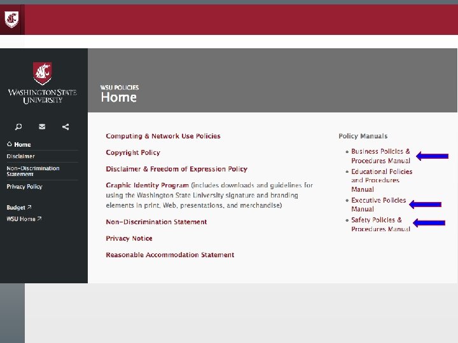Image resolution: width=458 pixels, height=343 pixels.
Task: Open Disclaimer & Freedom of Expression Policy
Action: 176,169
